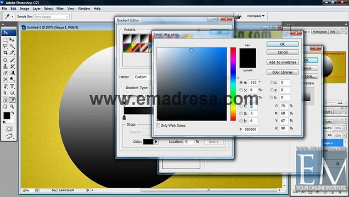This screenshot has height=197, width=349.
Task: Open Color Libraries
Action: [283, 72]
